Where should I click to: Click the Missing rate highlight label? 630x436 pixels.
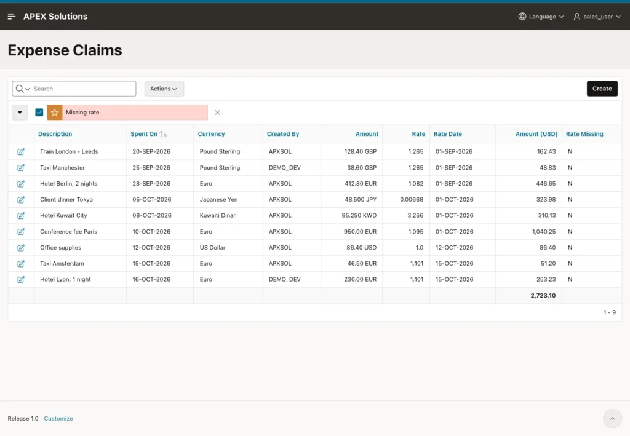pos(82,113)
